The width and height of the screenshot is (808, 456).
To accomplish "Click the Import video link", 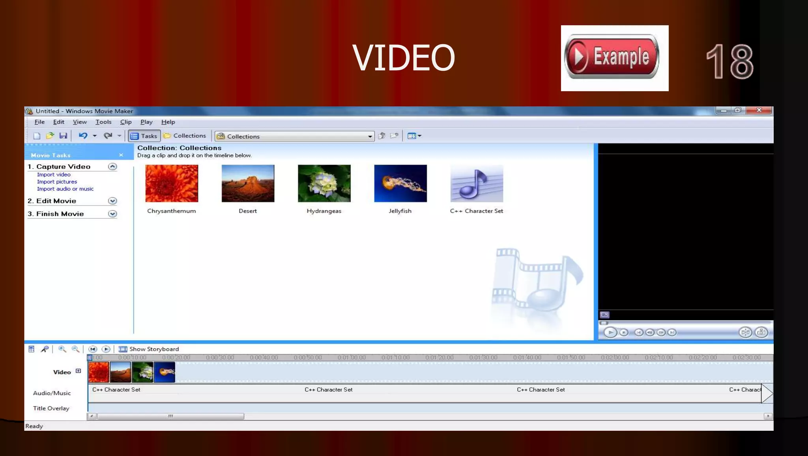I will (x=54, y=175).
